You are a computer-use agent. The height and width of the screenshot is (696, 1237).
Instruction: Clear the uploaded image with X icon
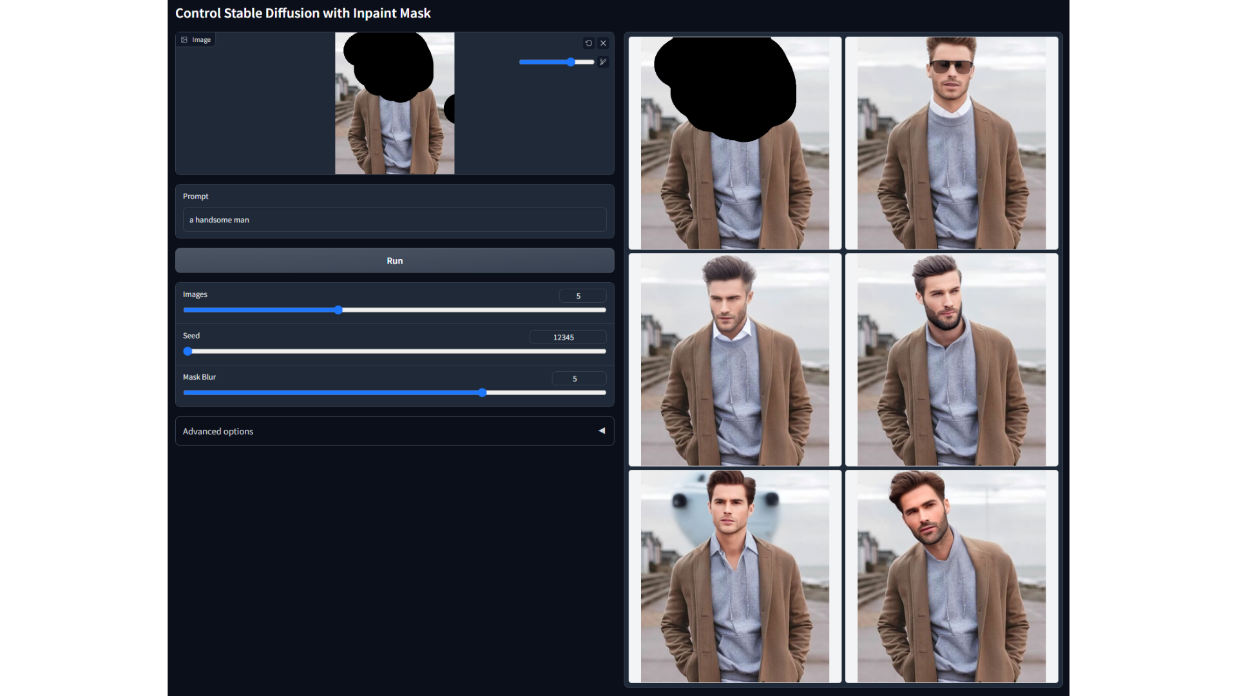(603, 43)
